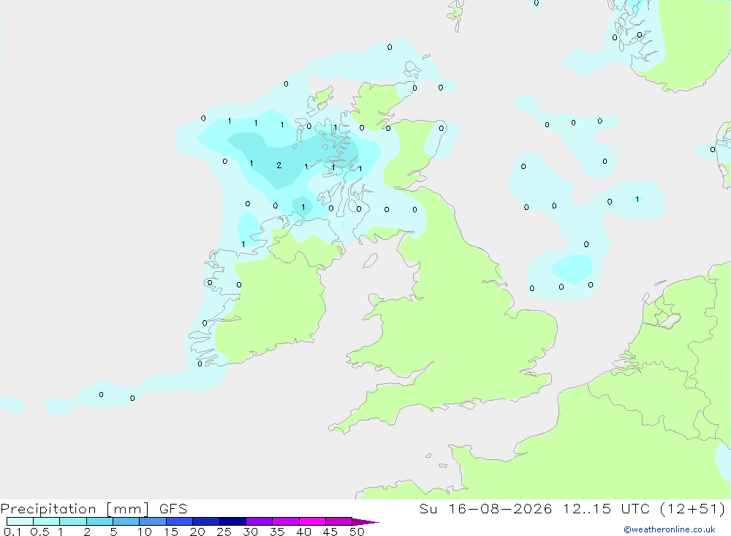731x536 pixels.
Task: Click legend label '50'
Action: click(x=357, y=532)
